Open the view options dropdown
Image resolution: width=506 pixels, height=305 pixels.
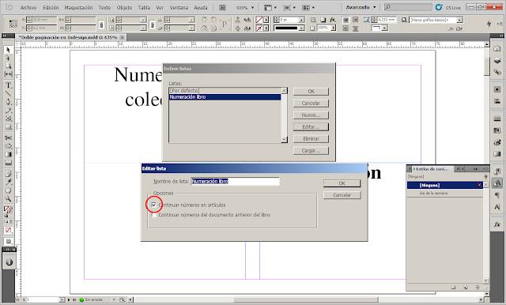(x=270, y=7)
